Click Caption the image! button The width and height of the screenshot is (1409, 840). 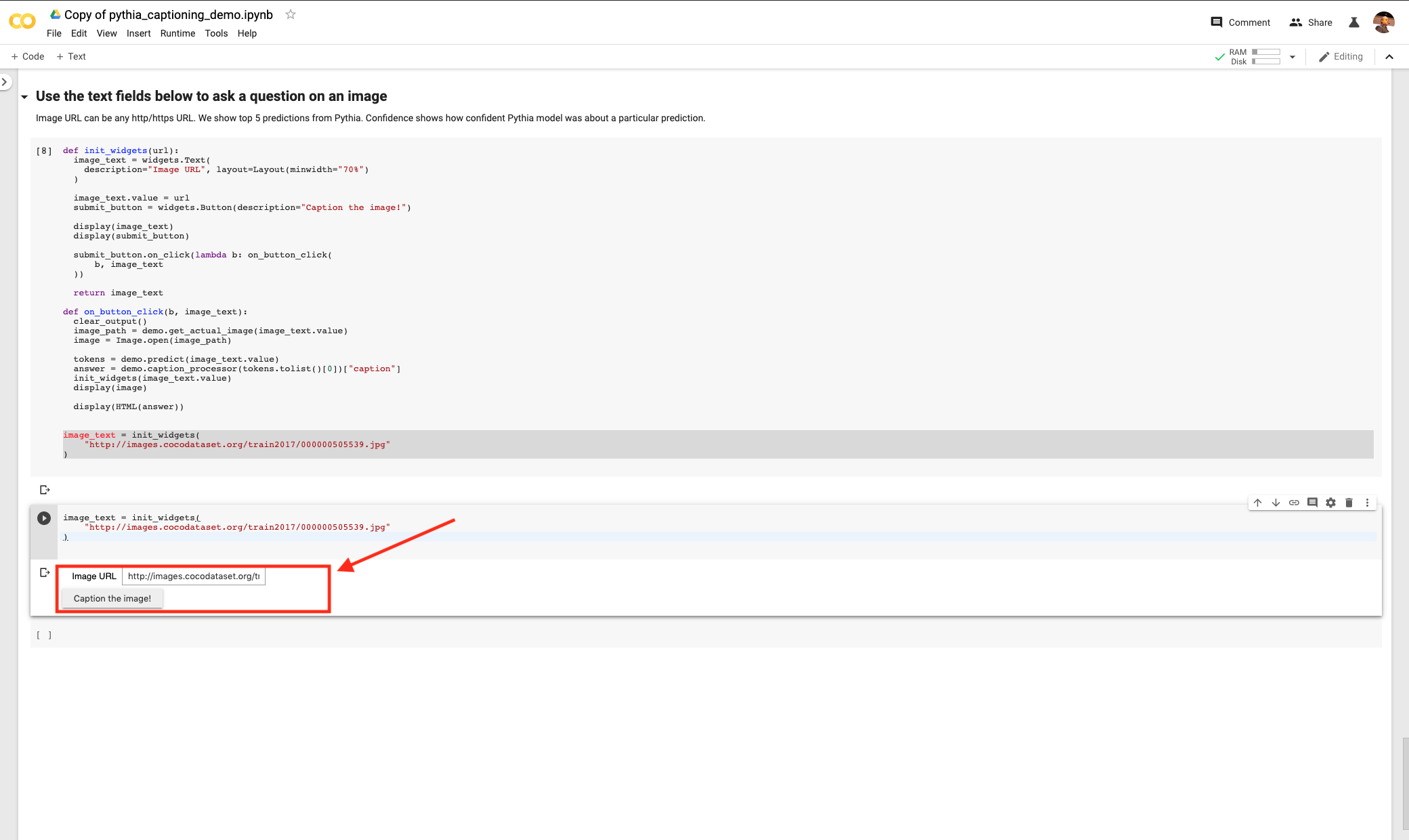point(112,598)
